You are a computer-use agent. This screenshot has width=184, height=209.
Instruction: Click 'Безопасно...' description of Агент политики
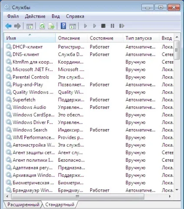click(x=71, y=160)
